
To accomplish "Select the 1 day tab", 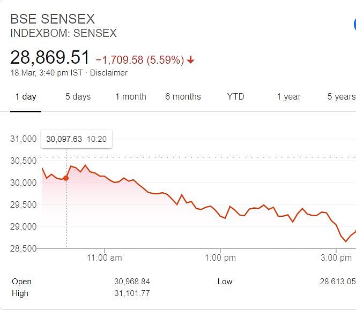I will tap(26, 97).
